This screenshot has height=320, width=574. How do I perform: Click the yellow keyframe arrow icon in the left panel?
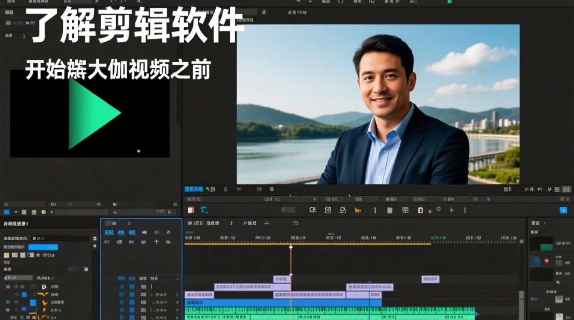coord(43,294)
